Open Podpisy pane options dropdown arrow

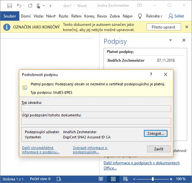(x=170, y=40)
